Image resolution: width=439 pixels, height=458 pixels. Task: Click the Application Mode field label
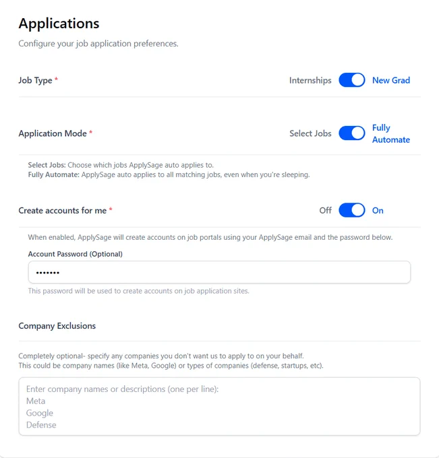pos(53,133)
